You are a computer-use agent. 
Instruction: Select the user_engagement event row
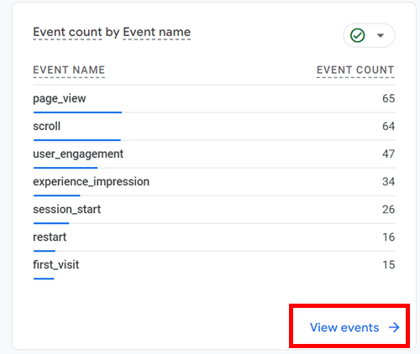(x=214, y=154)
